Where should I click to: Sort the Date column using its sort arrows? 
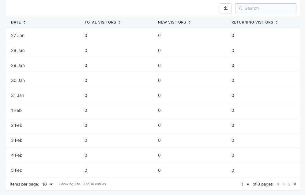point(24,22)
